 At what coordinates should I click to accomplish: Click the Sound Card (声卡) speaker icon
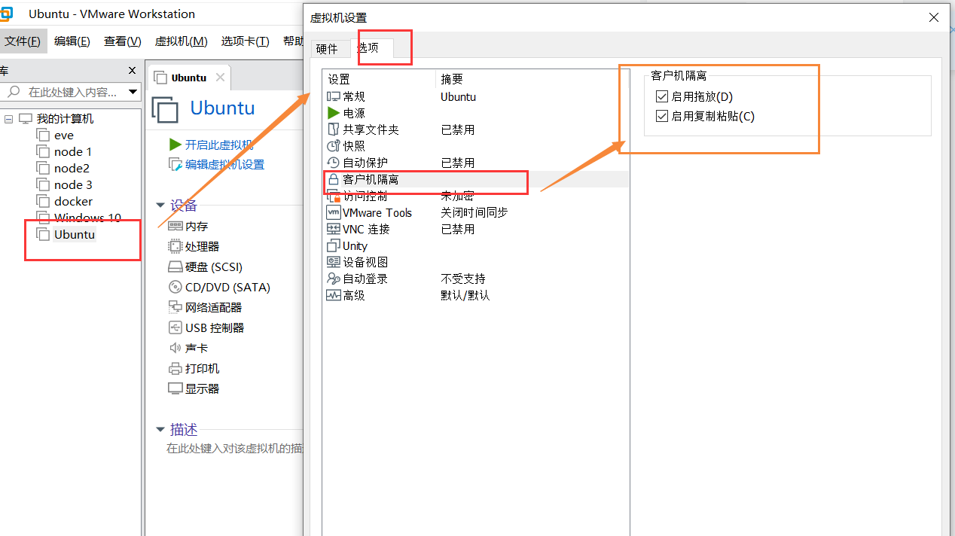tap(175, 348)
